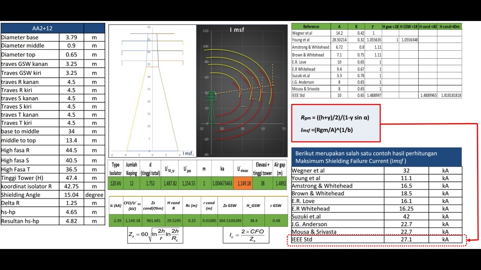Click the Type Isolator column header
The height and width of the screenshot is (270, 481).
(x=116, y=169)
